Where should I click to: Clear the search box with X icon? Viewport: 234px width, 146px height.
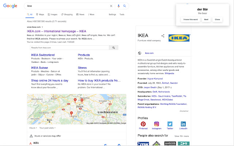coord(111,6)
